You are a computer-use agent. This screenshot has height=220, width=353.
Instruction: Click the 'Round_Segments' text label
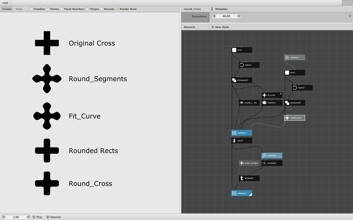[98, 79]
